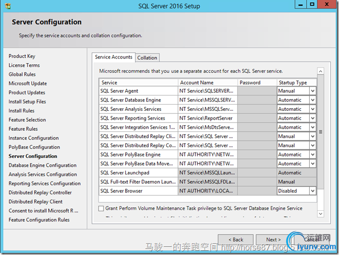Minimize the SQL Server 2016 Setup window
This screenshot has height=255, width=339.
point(301,4)
